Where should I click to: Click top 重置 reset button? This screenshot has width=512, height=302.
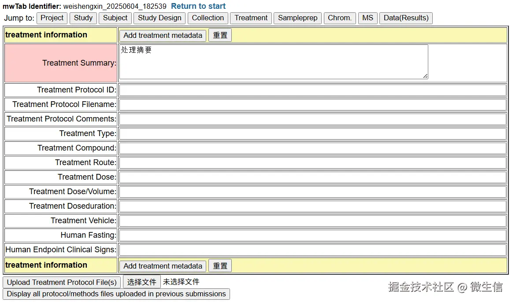[x=220, y=36]
